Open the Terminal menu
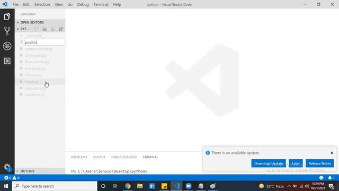This screenshot has width=339, height=191. 101,4
